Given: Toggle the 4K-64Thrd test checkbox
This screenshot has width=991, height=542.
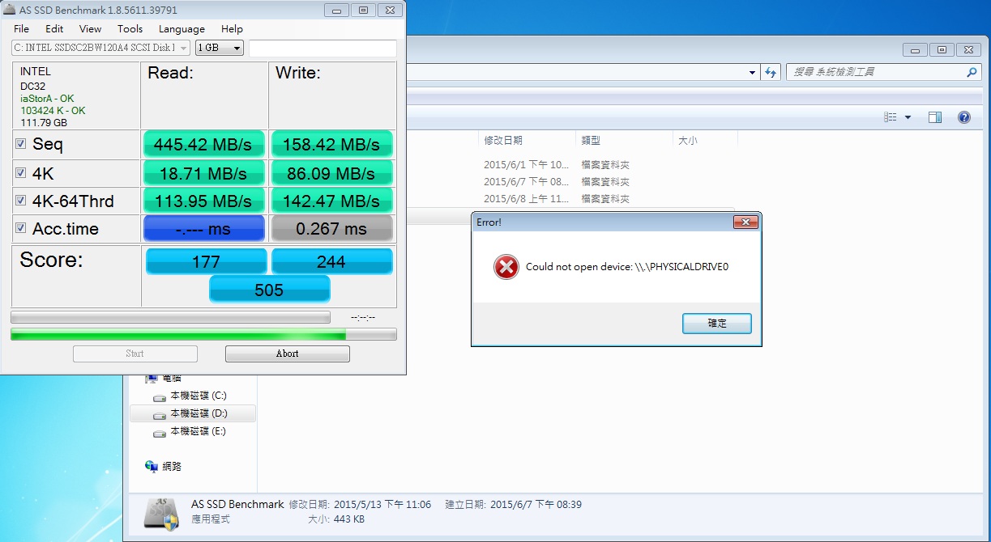Looking at the screenshot, I should point(21,201).
